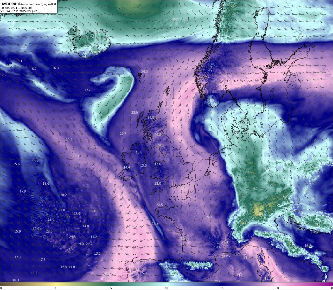The image size is (333, 290).
Task: Click the 13.0 value in the Irish Sea
Action: point(143,166)
